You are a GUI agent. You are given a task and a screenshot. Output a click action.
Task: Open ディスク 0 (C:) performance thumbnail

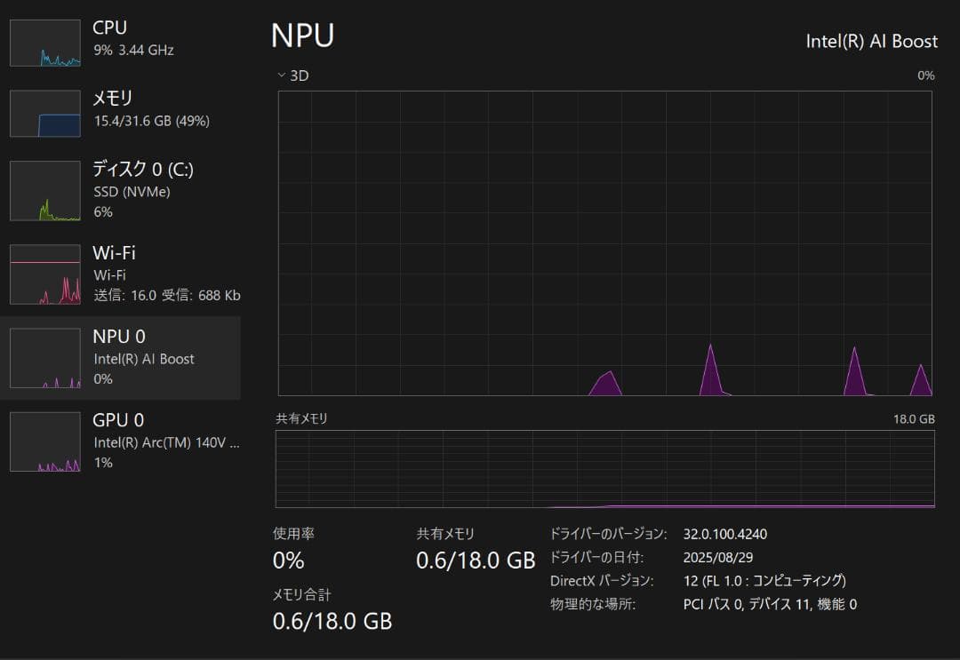45,191
